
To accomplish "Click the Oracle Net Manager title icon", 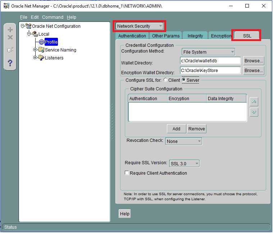I will 6,6.
